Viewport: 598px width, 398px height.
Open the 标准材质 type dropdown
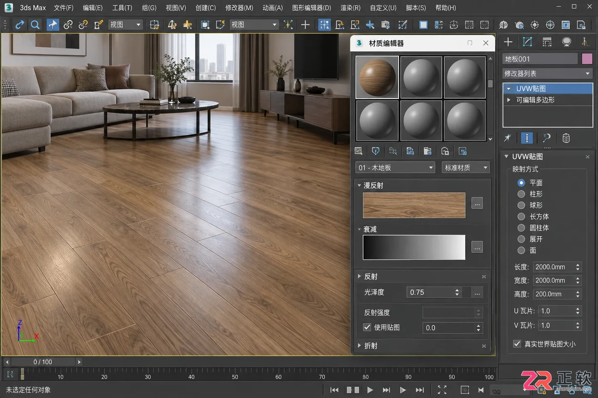466,167
